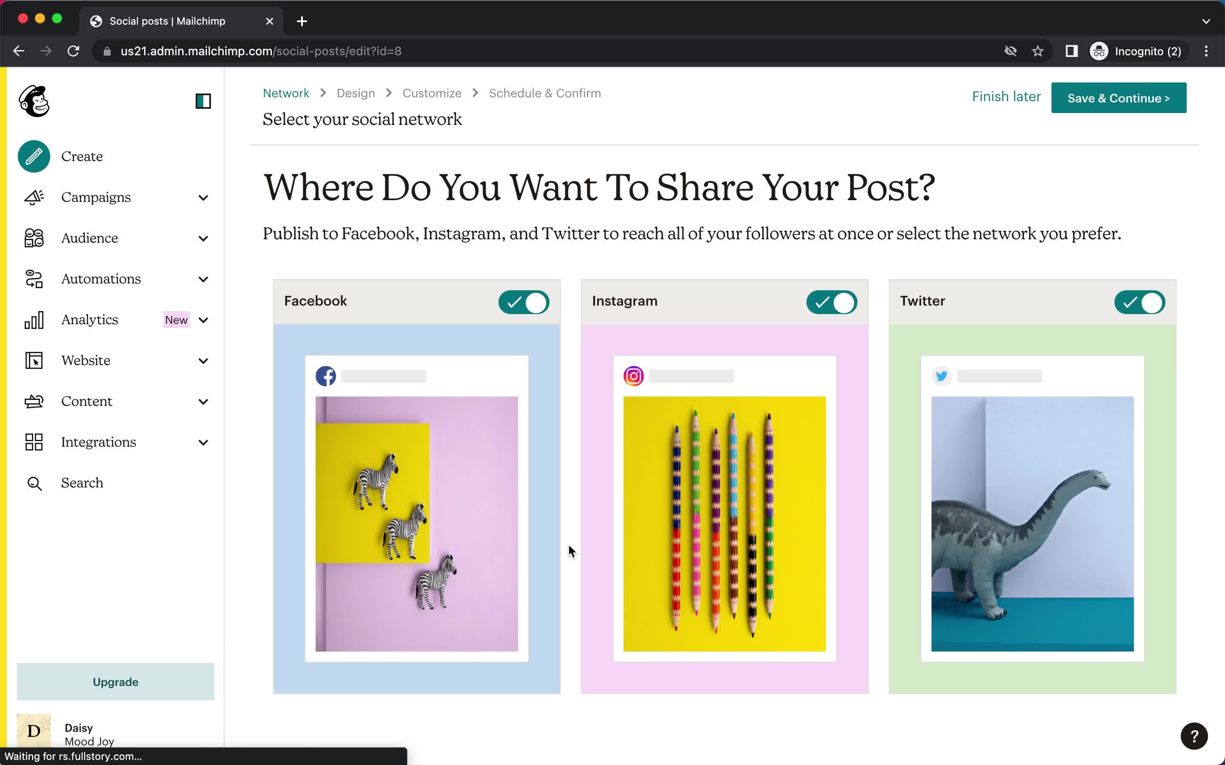This screenshot has height=765, width=1225.
Task: Click the Save & Continue button
Action: pyautogui.click(x=1119, y=98)
